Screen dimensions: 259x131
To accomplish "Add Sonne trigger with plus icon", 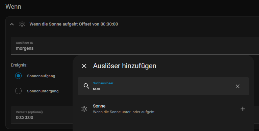I will 243,109.
